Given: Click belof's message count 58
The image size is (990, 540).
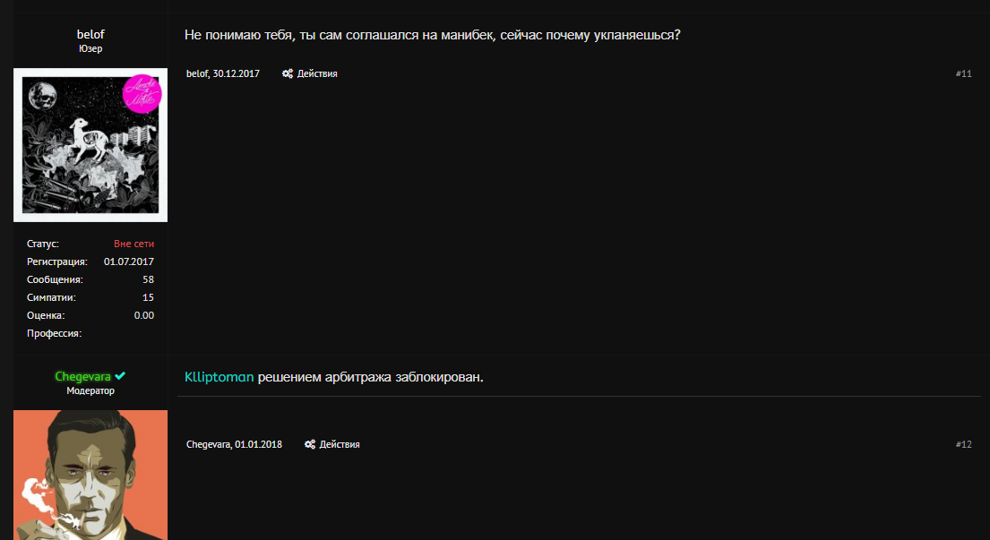Looking at the screenshot, I should pos(148,279).
